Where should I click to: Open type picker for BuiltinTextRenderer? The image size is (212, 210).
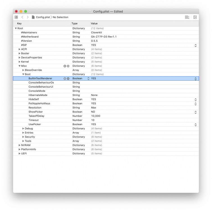tap(88, 79)
